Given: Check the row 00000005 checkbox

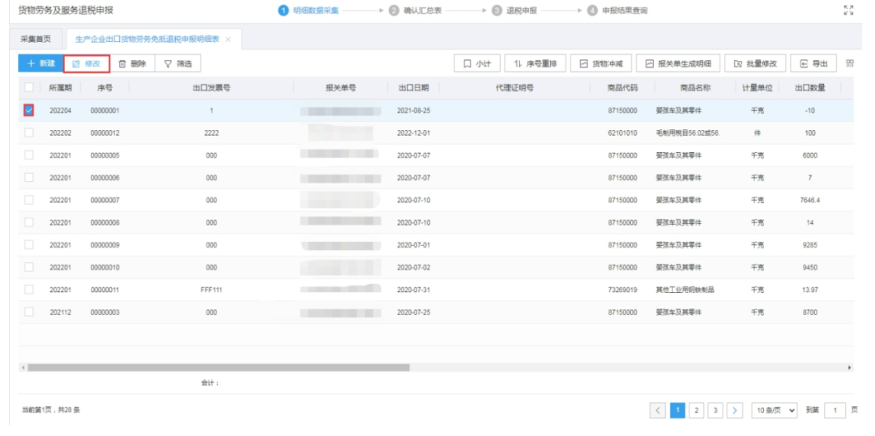Looking at the screenshot, I should click(29, 155).
